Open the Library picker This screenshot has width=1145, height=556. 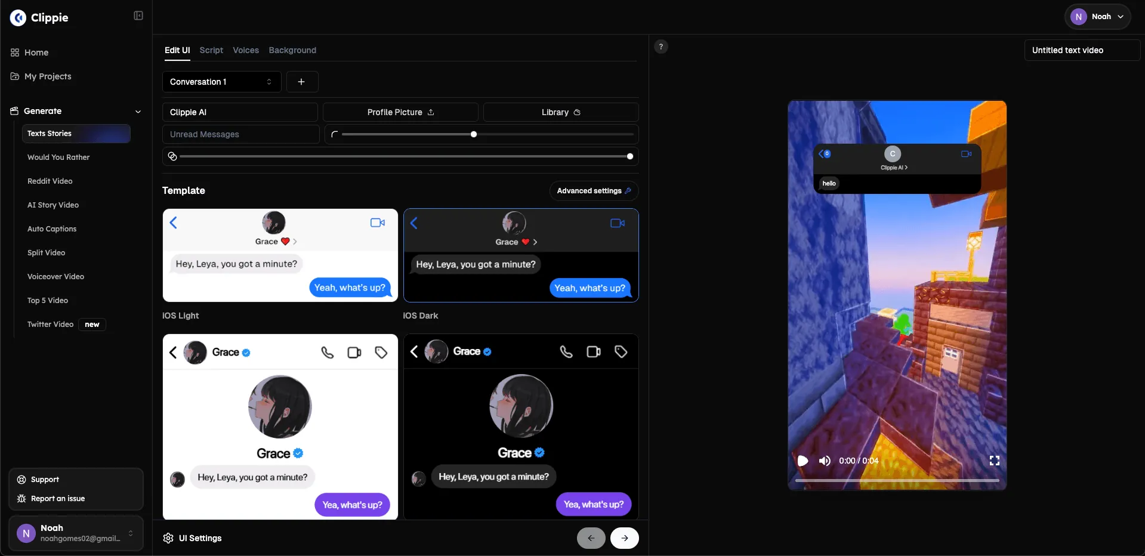click(560, 112)
